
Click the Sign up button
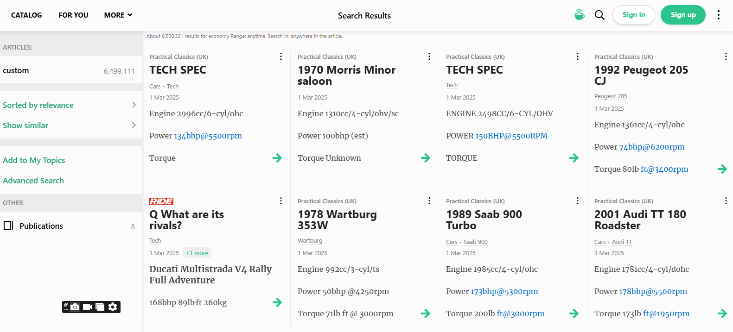682,15
